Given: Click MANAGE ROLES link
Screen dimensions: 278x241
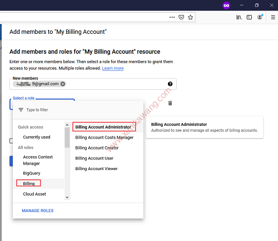Looking at the screenshot, I should pyautogui.click(x=38, y=211).
